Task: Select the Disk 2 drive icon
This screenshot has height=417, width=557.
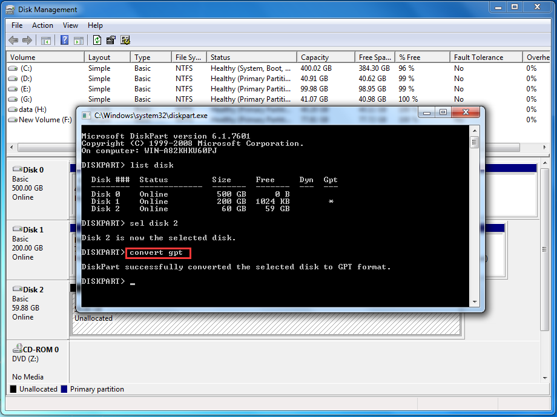Action: pos(18,289)
